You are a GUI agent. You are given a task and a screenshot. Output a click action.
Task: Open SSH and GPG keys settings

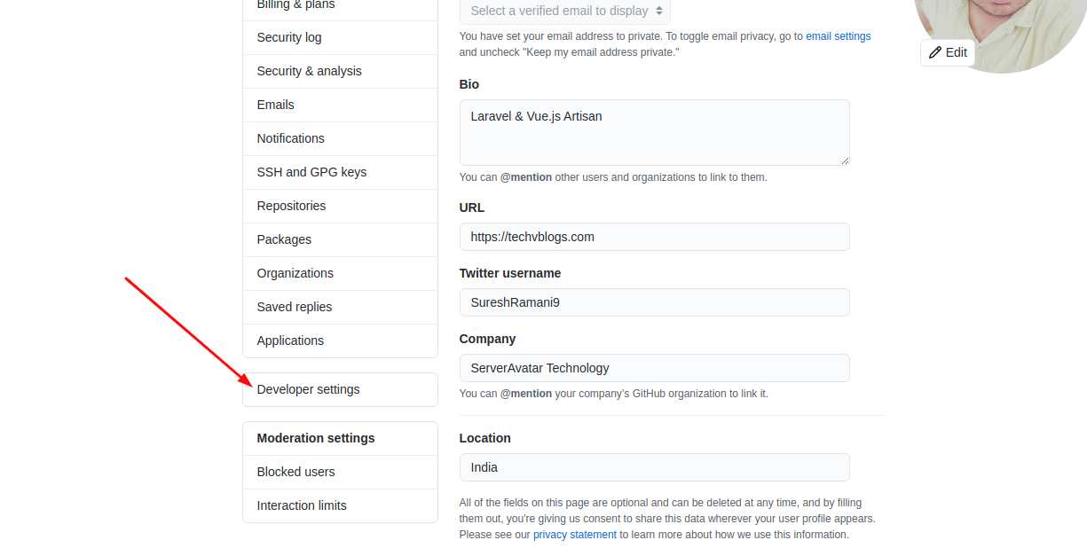tap(340, 172)
